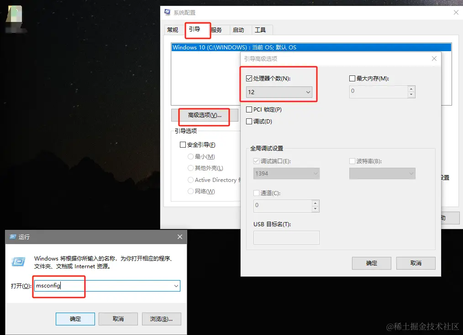The image size is (463, 335).
Task: Click the USB 目标名(T) text field
Action: (x=286, y=238)
